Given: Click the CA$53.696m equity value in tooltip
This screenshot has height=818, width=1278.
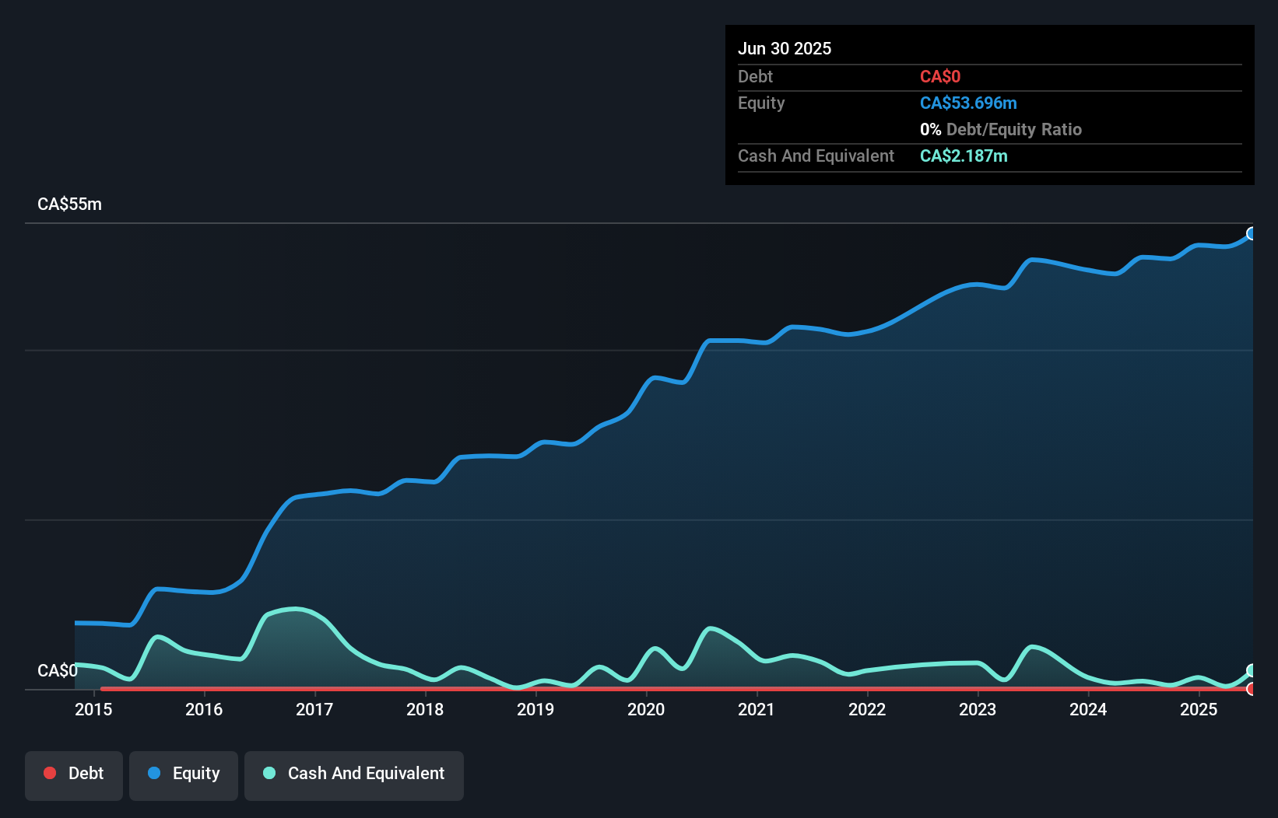Looking at the screenshot, I should (x=968, y=103).
